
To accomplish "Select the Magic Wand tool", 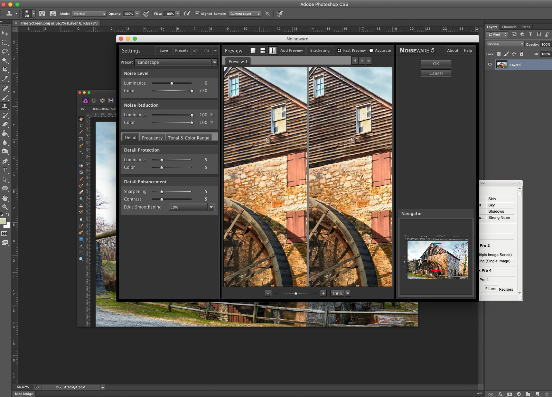I will tap(5, 60).
